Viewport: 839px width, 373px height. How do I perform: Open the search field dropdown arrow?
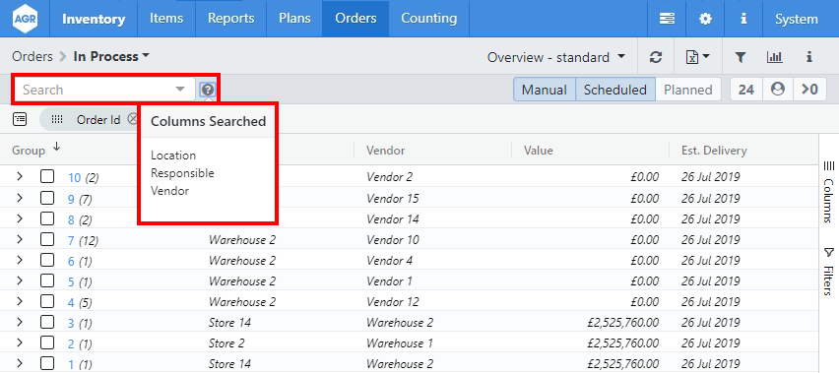[x=180, y=90]
